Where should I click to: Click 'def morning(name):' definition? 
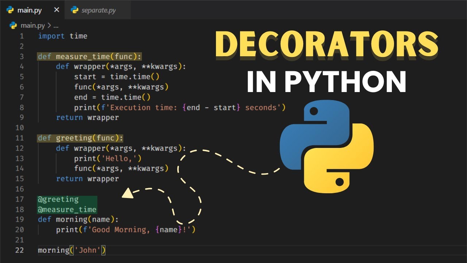pyautogui.click(x=78, y=220)
